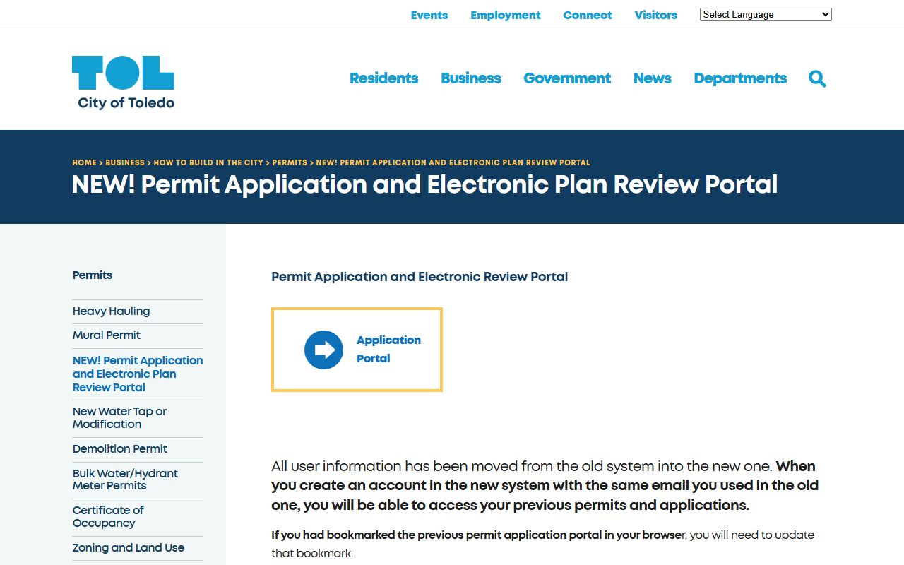904x565 pixels.
Task: Click the Application Portal link text
Action: pos(388,349)
